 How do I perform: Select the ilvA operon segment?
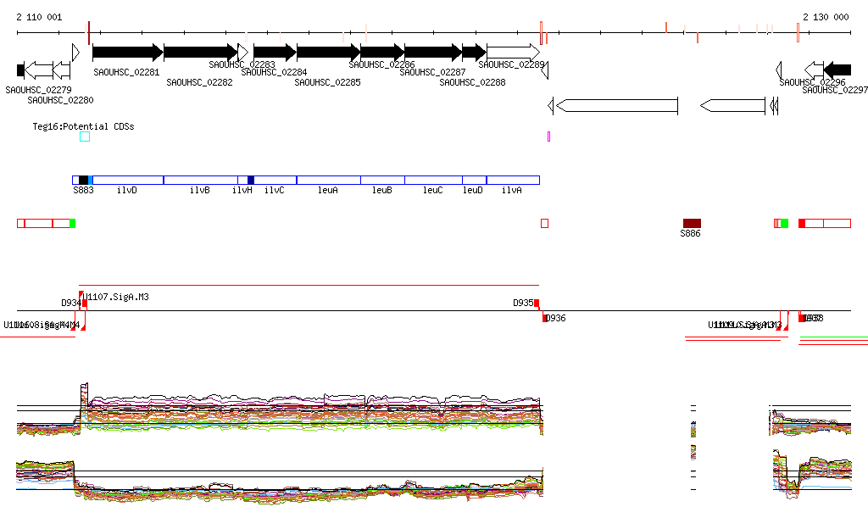[513, 180]
